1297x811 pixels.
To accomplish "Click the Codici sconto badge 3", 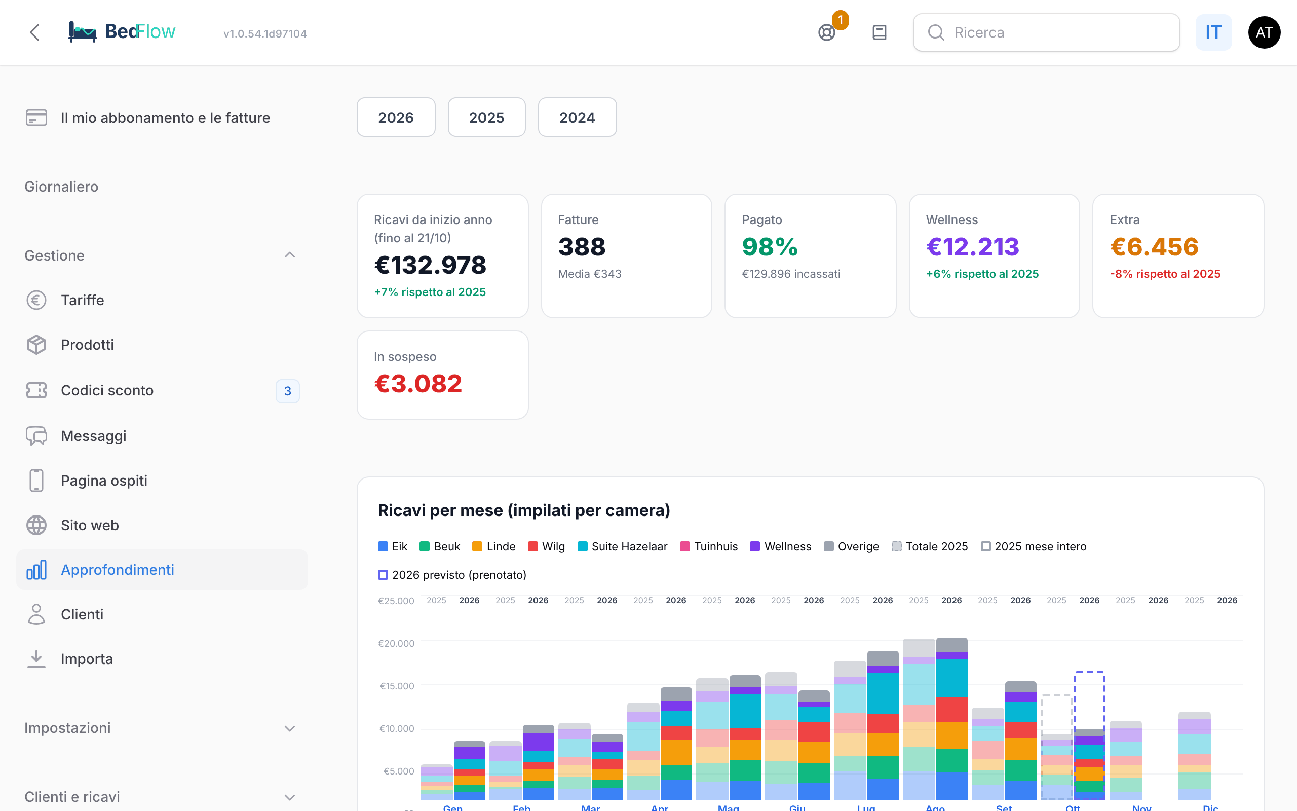I will (x=288, y=391).
